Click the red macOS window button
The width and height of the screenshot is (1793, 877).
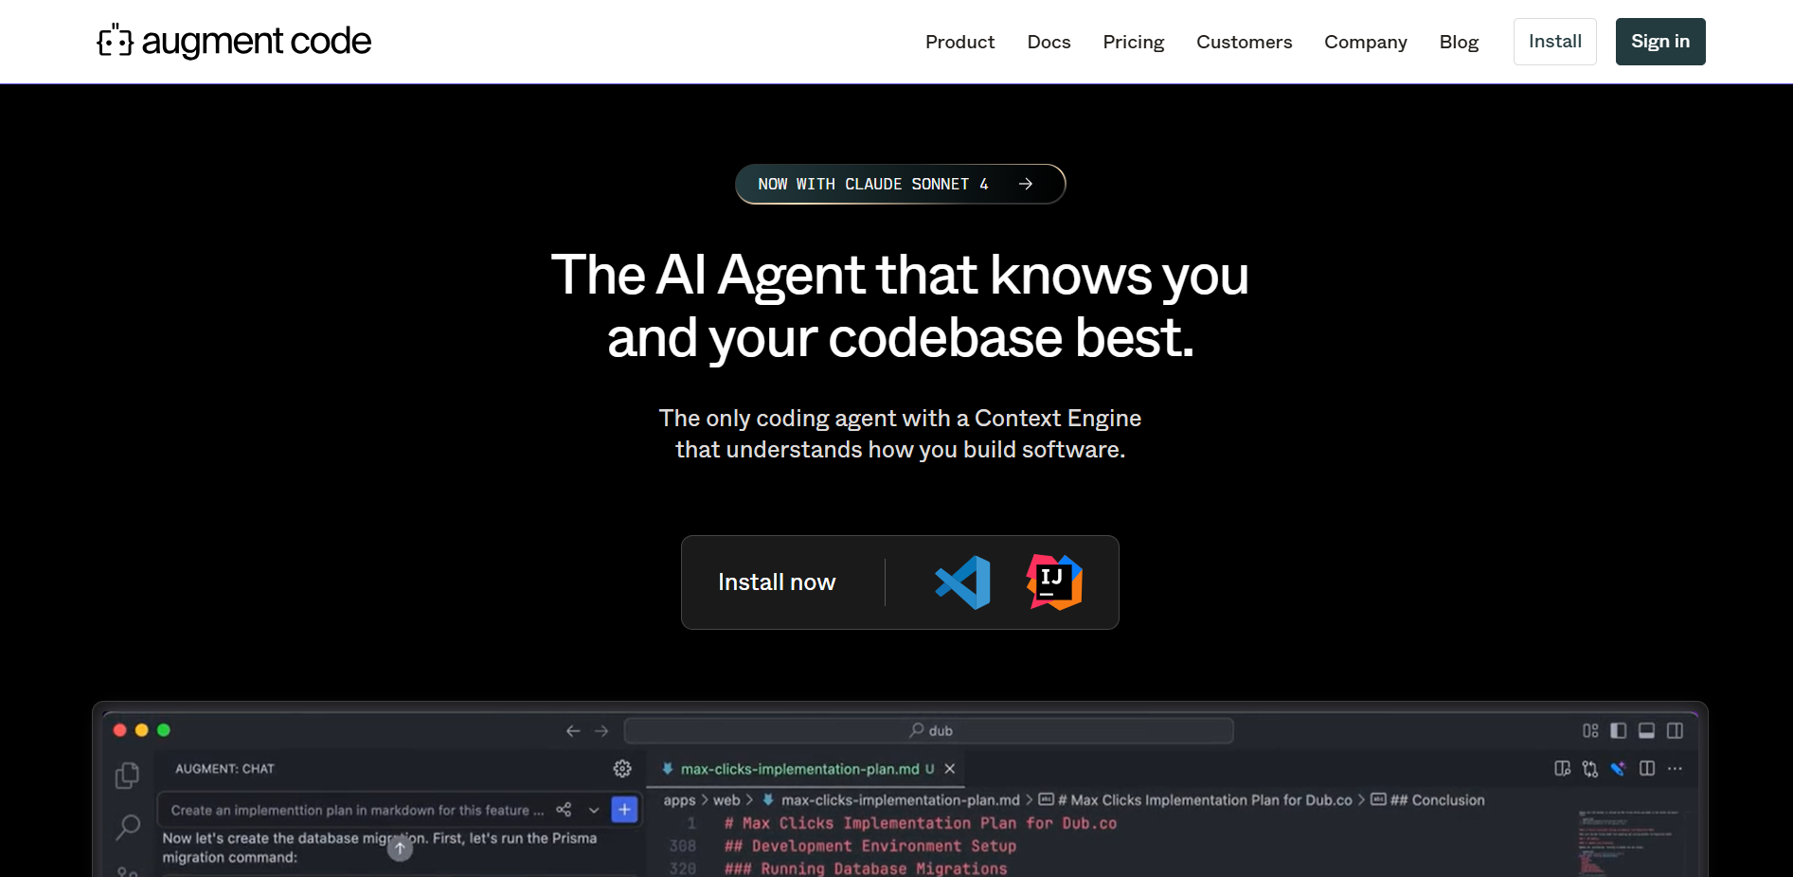(x=120, y=730)
